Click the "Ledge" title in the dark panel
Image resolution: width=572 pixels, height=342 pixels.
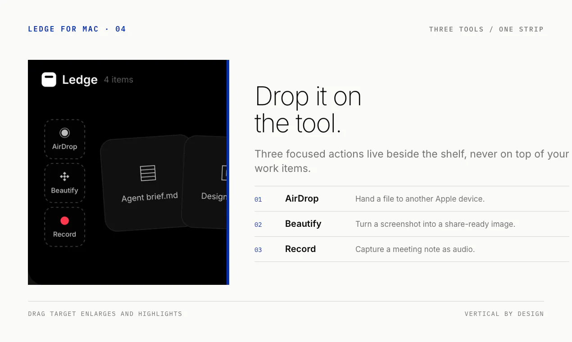click(80, 80)
